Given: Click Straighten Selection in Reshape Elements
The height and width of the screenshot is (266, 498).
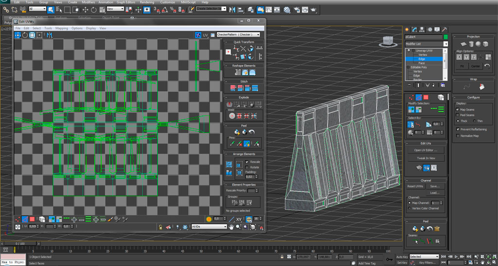Looking at the screenshot, I should coord(237,73).
